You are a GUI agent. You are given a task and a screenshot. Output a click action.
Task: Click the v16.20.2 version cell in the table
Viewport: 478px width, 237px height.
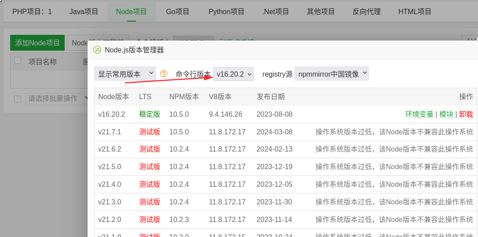coord(111,115)
